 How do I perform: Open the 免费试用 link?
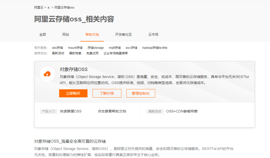click(x=92, y=53)
